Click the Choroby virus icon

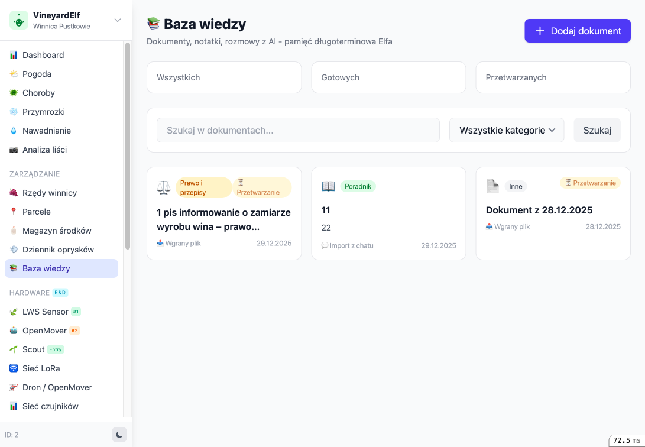(x=14, y=93)
